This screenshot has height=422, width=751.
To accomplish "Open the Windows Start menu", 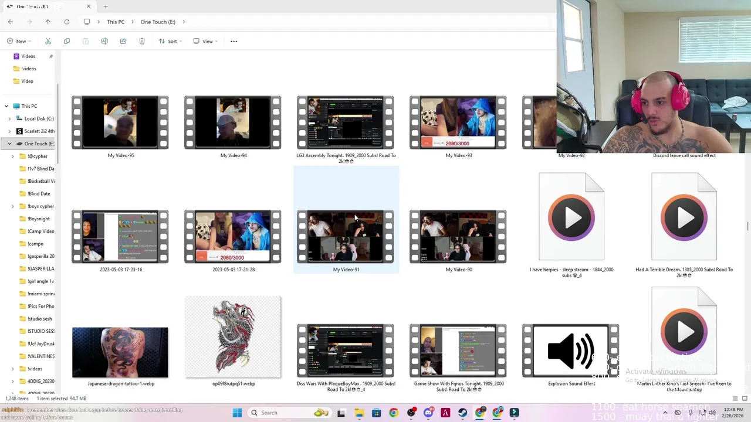I will (237, 413).
